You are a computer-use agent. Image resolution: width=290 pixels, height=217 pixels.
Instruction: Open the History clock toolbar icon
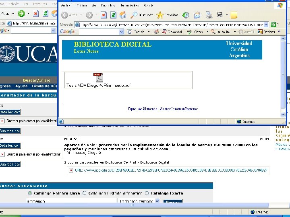pos(186,15)
